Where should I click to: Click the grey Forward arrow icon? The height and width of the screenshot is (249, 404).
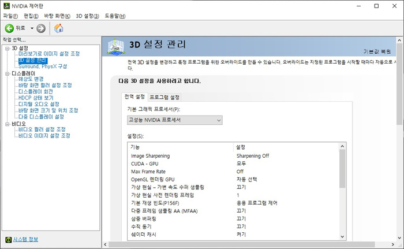[x=41, y=28]
